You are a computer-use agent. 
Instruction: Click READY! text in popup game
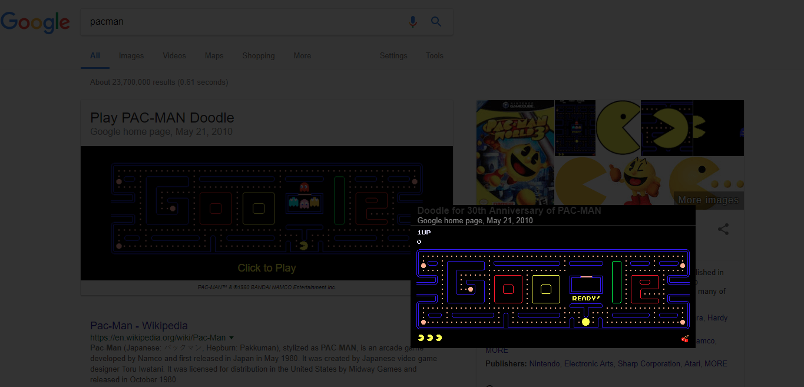(x=586, y=298)
